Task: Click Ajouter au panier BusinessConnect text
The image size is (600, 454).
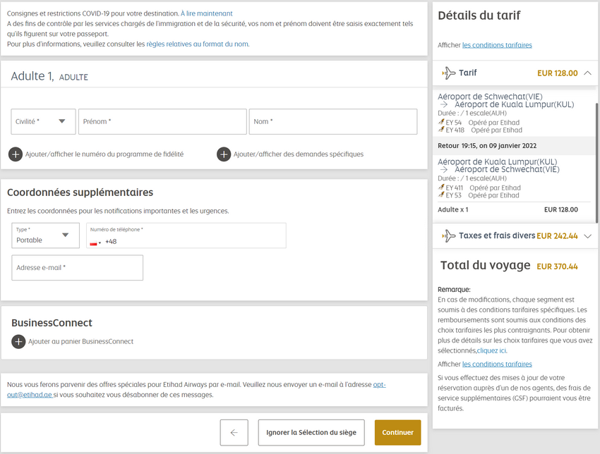Action: coord(80,342)
